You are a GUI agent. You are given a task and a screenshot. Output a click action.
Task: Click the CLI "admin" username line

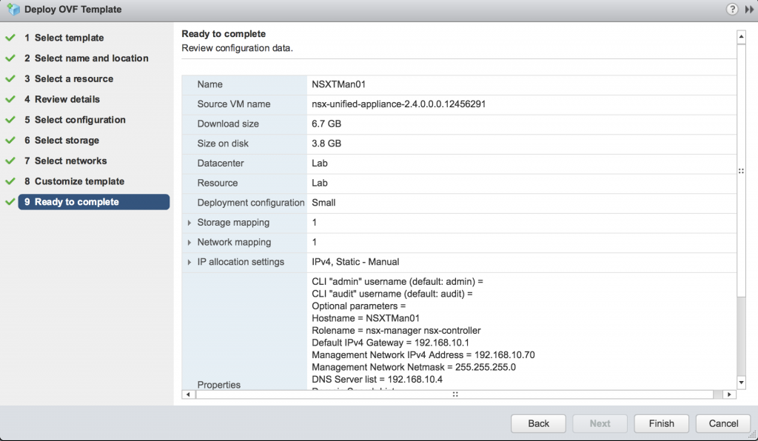pyautogui.click(x=397, y=282)
